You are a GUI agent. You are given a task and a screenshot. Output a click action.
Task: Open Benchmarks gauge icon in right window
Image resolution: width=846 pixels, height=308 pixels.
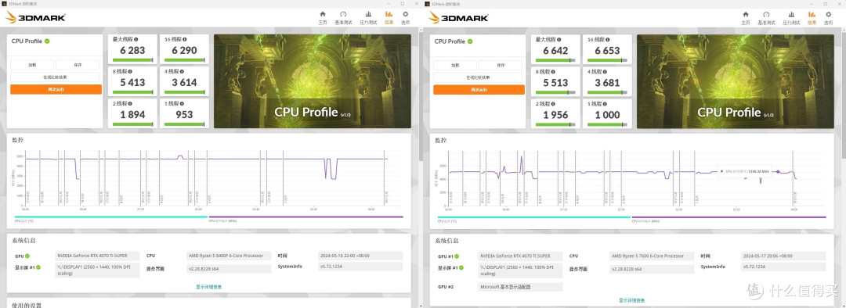point(766,18)
